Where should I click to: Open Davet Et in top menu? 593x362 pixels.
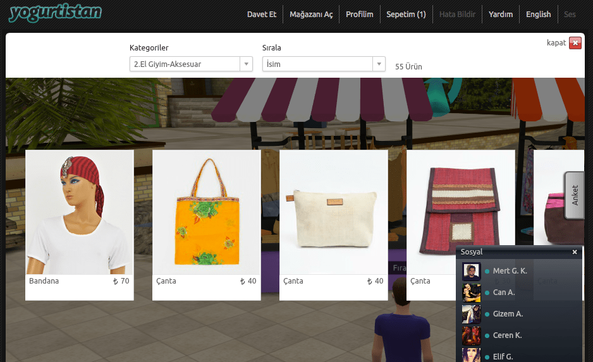pyautogui.click(x=262, y=15)
